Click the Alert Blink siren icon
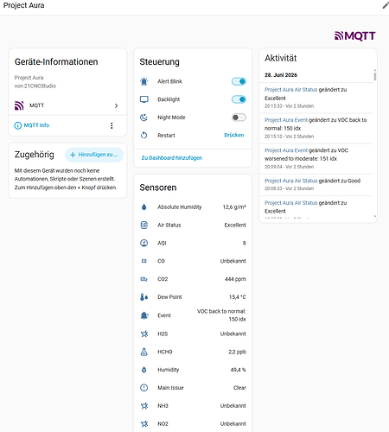This screenshot has width=389, height=432. point(144,81)
